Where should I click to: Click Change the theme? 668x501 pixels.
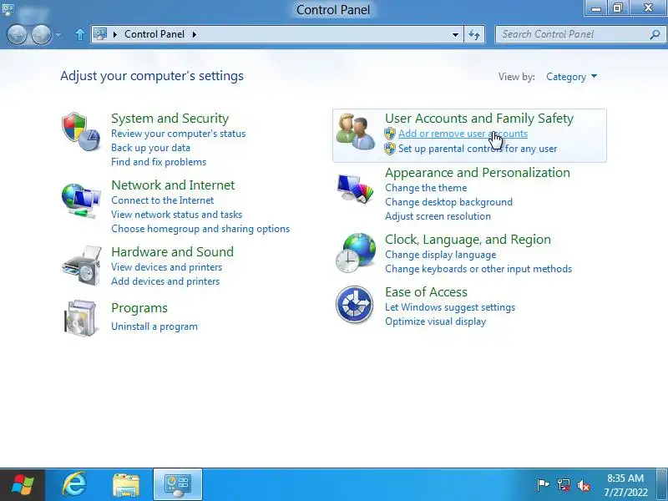[x=426, y=188]
